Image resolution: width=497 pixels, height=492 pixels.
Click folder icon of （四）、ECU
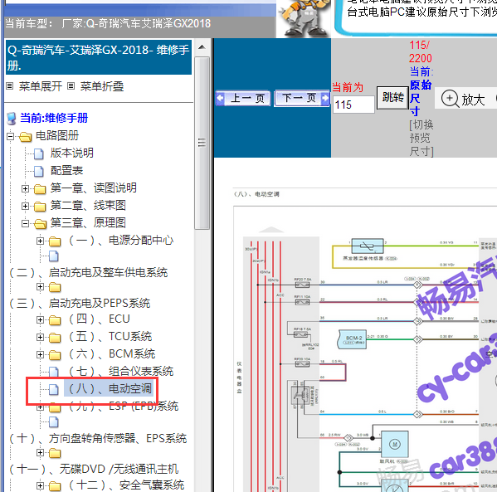55,320
